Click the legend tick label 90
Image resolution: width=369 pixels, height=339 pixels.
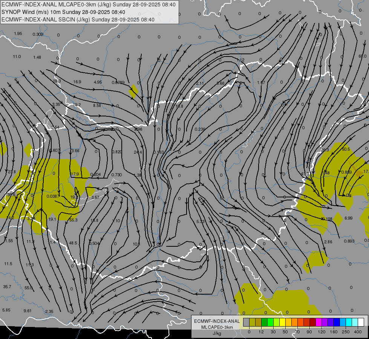click(309, 332)
